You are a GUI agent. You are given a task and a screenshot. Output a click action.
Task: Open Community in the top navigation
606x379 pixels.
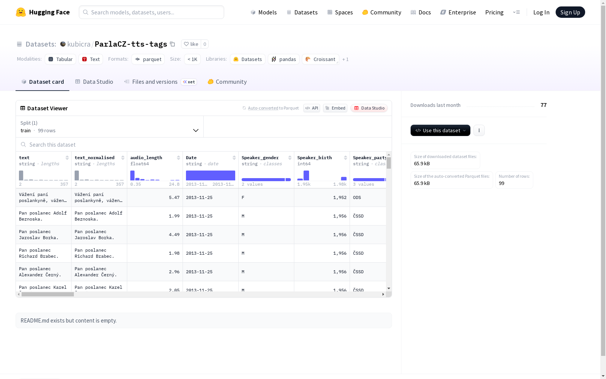click(382, 12)
